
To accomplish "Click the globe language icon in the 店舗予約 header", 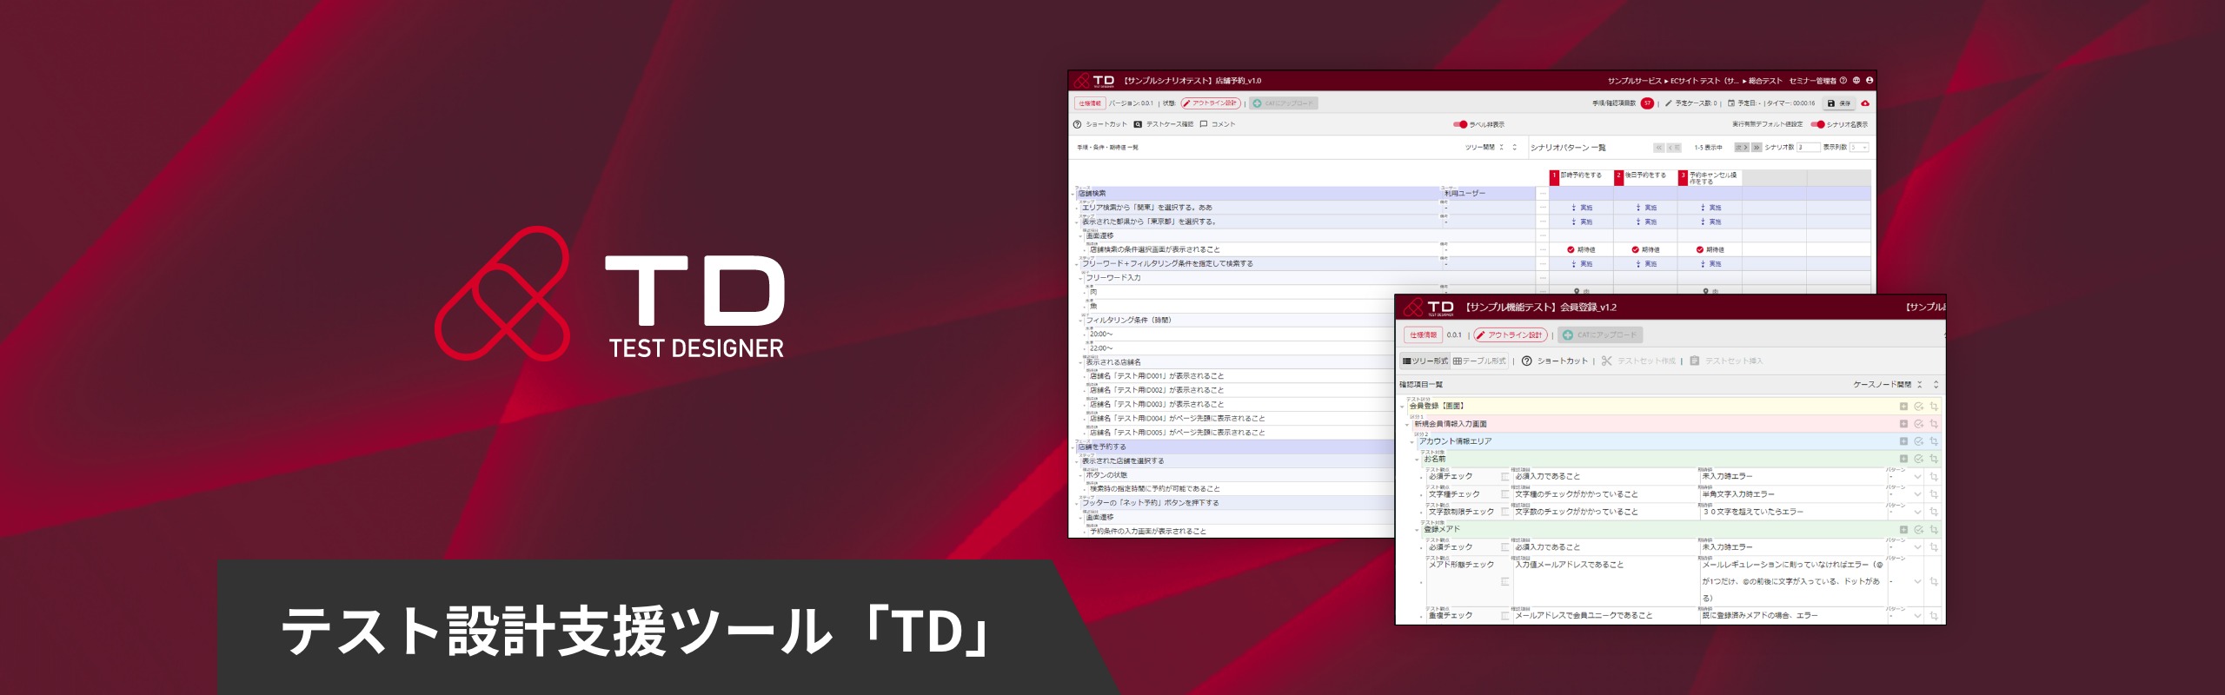I will (x=1856, y=81).
